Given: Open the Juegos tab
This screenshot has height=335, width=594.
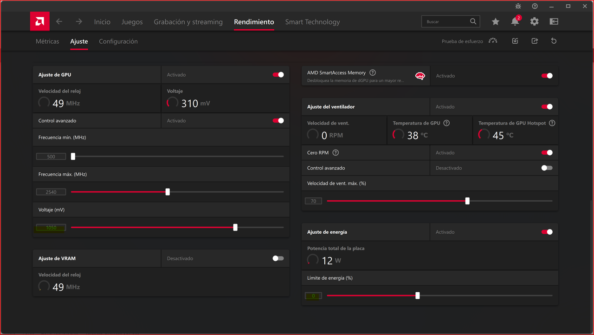Looking at the screenshot, I should pos(132,22).
